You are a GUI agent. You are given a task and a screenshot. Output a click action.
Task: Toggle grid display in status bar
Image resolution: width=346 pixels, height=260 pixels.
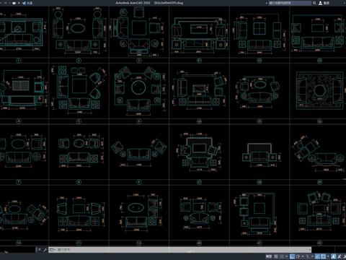[x=276, y=256]
